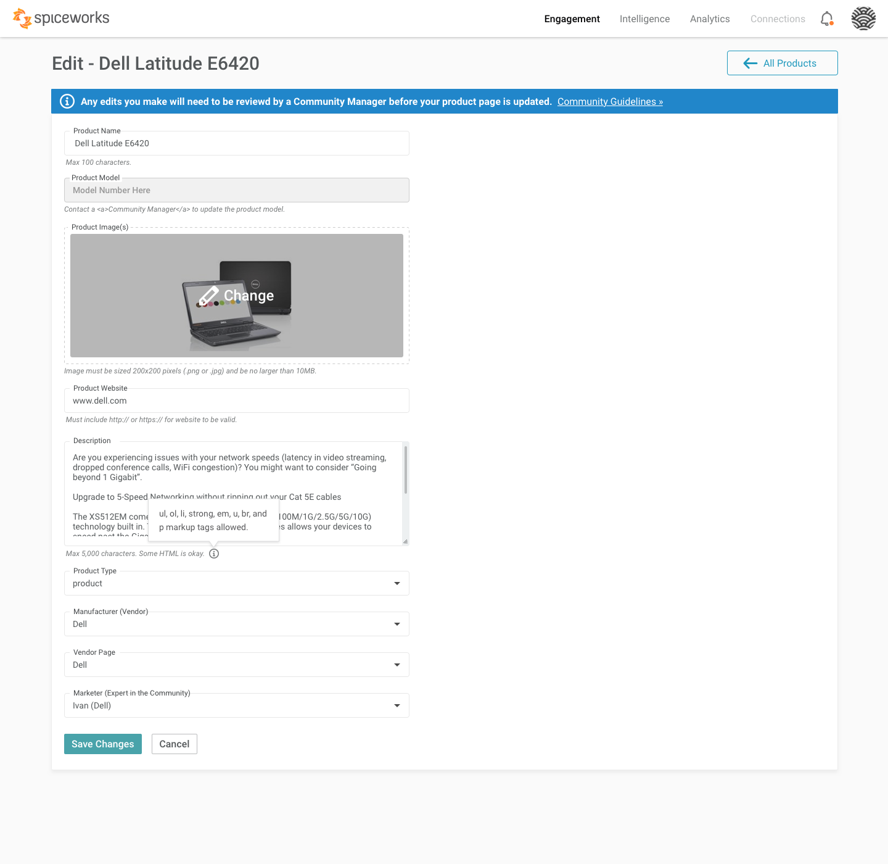
Task: Click the markup tags allowed tooltip
Action: pyautogui.click(x=213, y=520)
